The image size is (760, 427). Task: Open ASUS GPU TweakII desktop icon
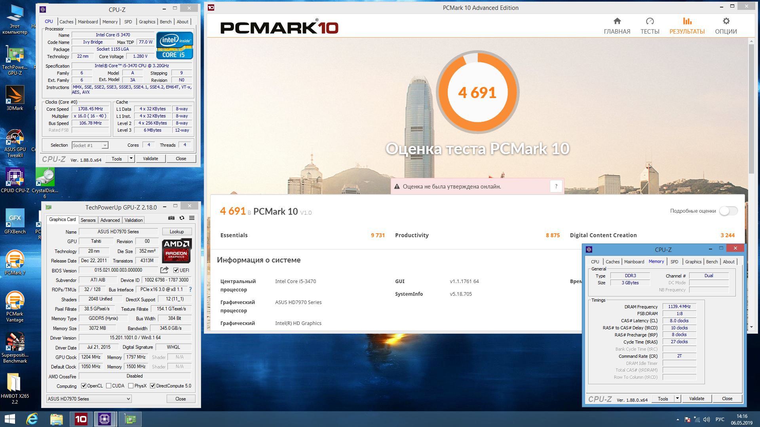pos(15,143)
